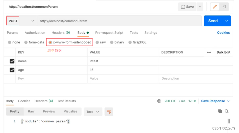Image resolution: width=239 pixels, height=133 pixels.
Task: Open the Save Response dropdown
Action: pos(215,101)
